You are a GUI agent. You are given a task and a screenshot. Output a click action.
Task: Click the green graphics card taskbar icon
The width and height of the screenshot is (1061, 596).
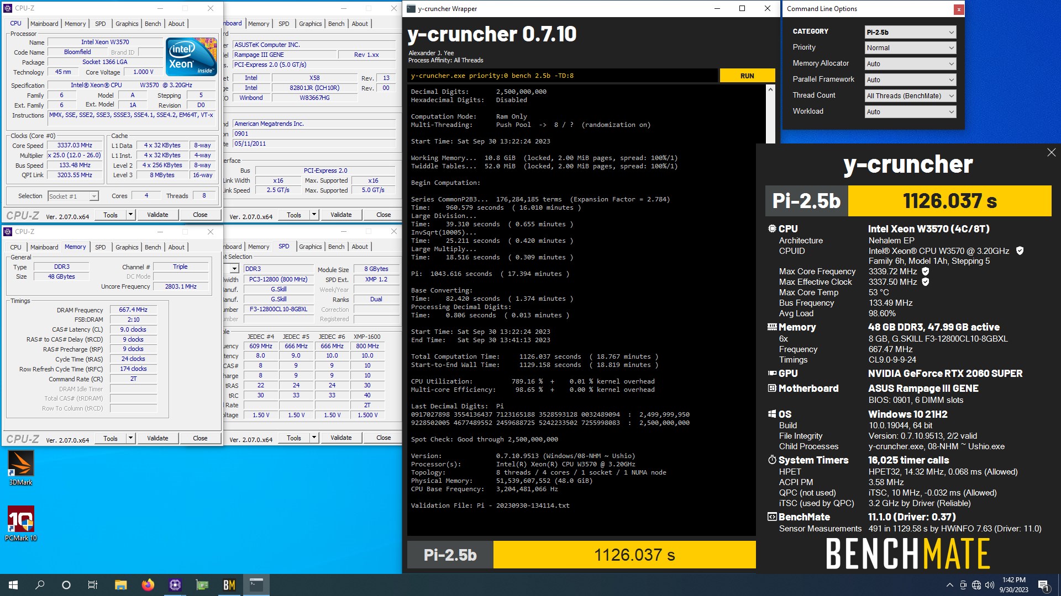[202, 585]
